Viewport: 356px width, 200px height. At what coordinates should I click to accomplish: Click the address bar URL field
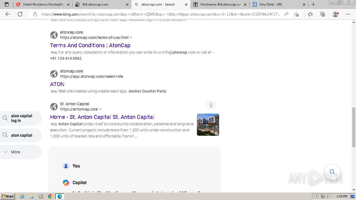(x=160, y=14)
